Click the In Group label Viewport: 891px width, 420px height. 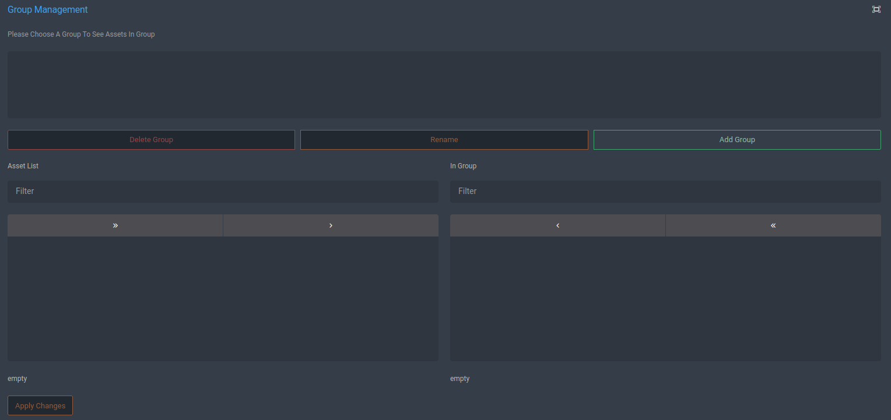tap(463, 166)
